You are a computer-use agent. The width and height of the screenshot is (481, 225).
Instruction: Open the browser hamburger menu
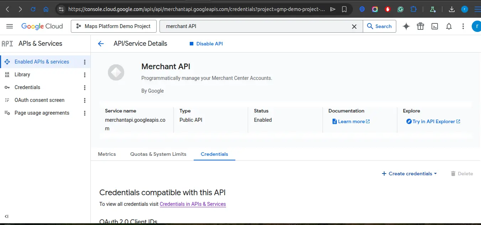tap(477, 9)
